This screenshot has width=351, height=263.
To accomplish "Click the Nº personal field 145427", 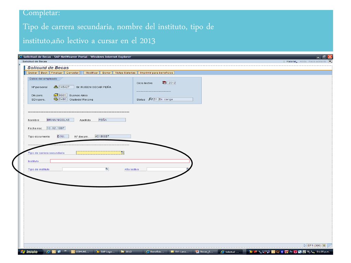I will click(x=66, y=87).
